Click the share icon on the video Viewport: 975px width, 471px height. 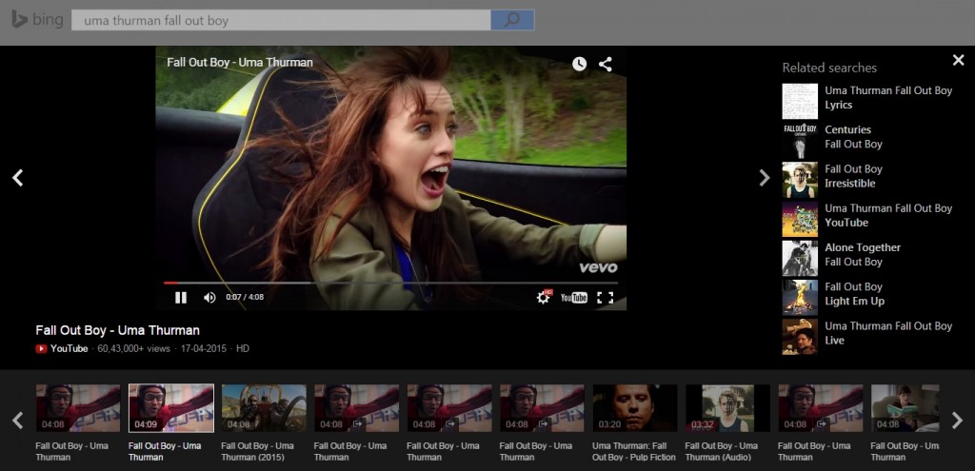tap(605, 64)
